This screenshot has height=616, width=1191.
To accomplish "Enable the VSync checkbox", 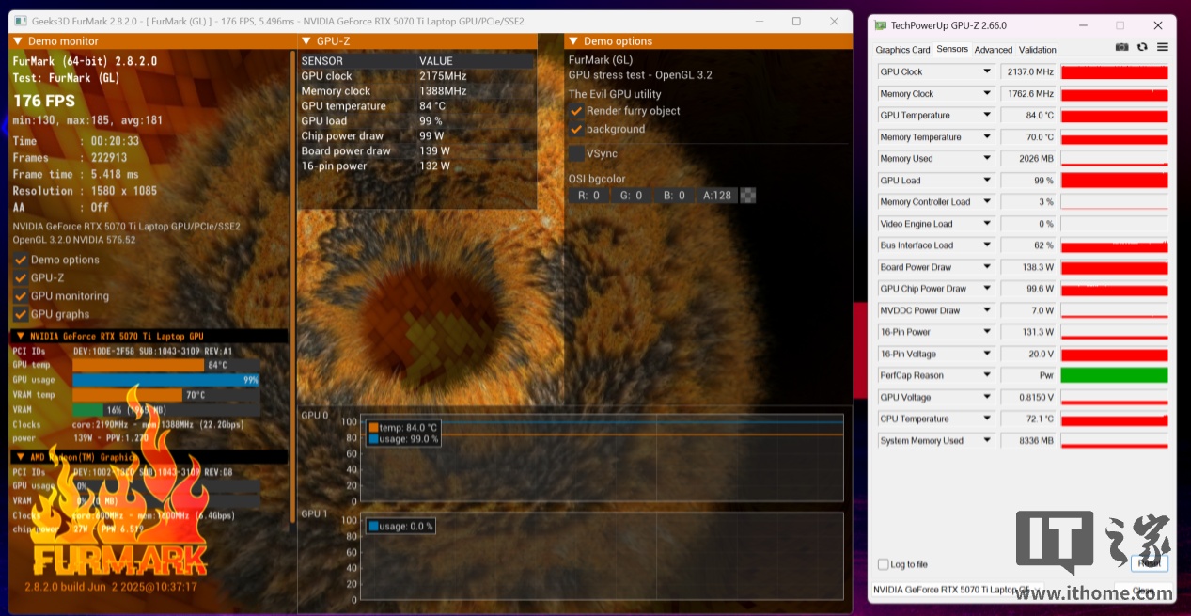I will coord(576,153).
